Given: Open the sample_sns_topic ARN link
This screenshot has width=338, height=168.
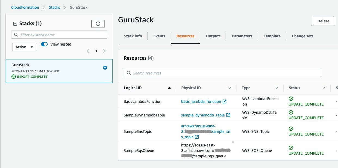Looking at the screenshot, I should (x=205, y=131).
